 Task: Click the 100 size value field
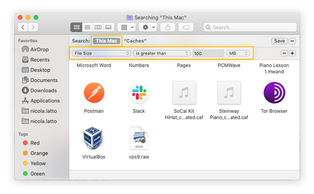[208, 54]
